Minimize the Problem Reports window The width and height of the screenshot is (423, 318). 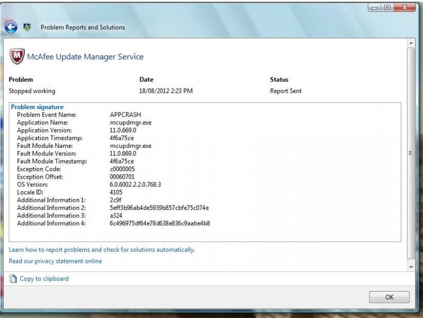[374, 7]
